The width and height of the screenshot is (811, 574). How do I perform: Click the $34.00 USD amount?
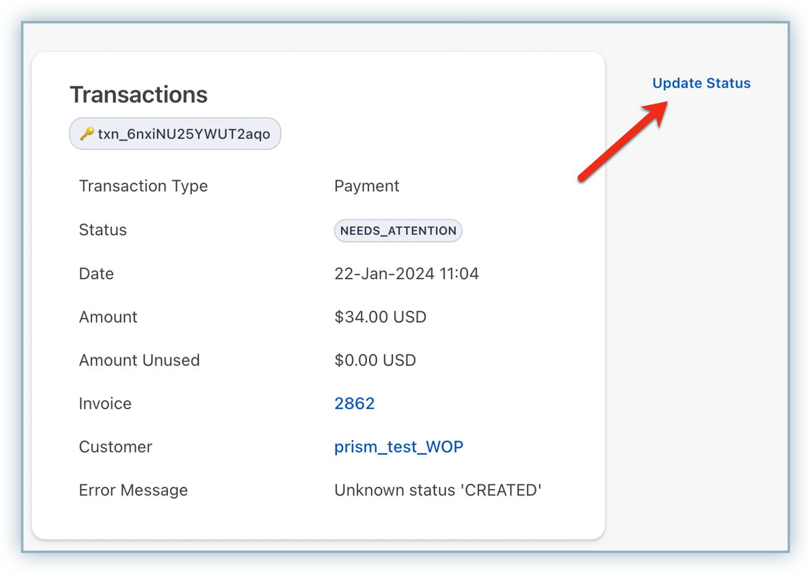pos(380,317)
